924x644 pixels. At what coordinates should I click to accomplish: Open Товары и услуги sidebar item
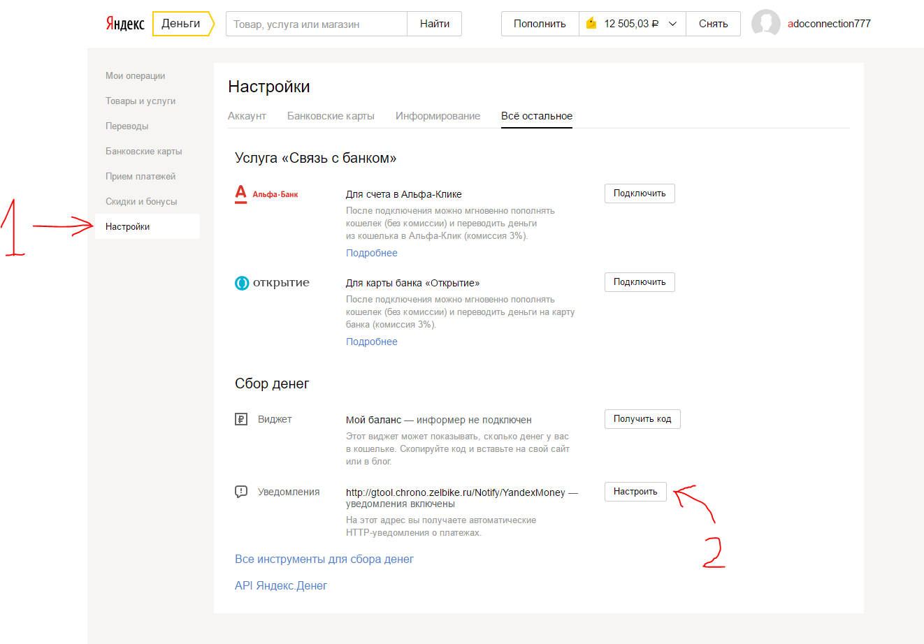click(x=140, y=101)
